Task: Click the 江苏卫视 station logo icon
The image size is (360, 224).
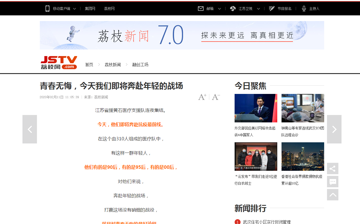Action: click(233, 9)
